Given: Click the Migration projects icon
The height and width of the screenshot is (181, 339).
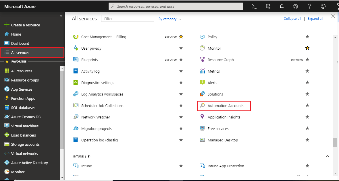Looking at the screenshot, I should tap(76, 129).
